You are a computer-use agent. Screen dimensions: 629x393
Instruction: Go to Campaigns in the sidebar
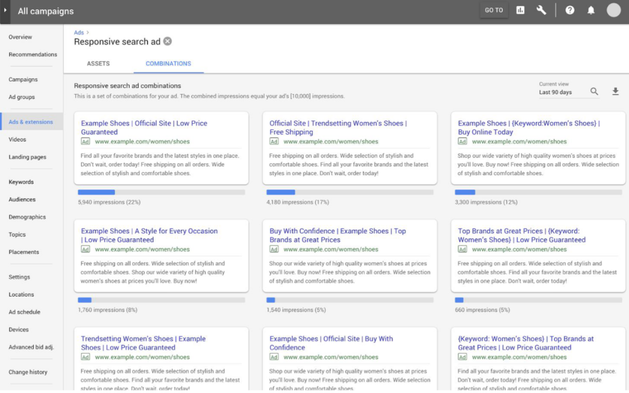[x=23, y=79]
